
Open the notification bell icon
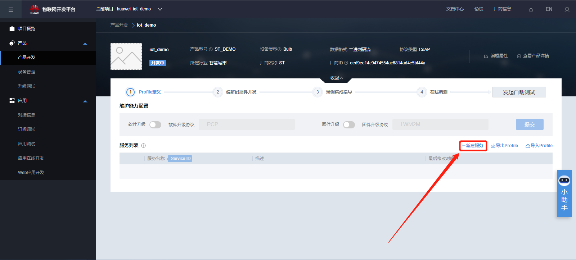[x=531, y=10]
